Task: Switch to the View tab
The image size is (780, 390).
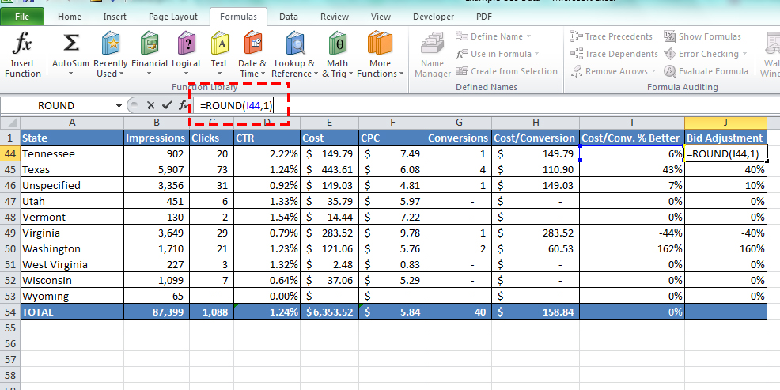Action: pyautogui.click(x=381, y=17)
